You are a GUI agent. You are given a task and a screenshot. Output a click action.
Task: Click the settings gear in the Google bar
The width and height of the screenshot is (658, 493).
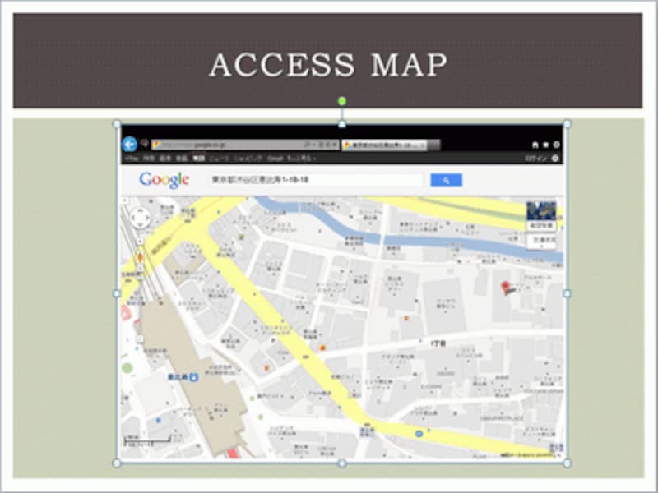tap(554, 159)
